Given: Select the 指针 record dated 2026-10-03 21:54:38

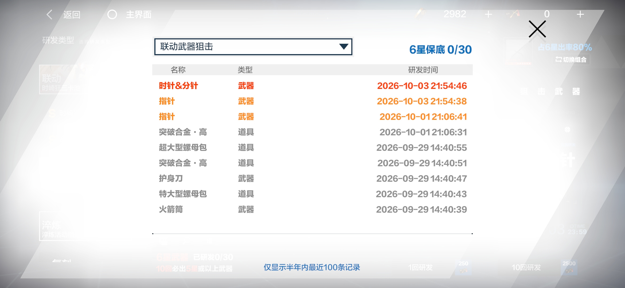Looking at the screenshot, I should [312, 101].
